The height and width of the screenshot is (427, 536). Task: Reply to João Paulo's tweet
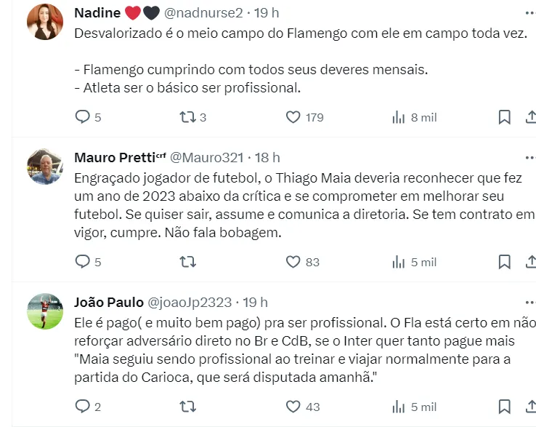pyautogui.click(x=83, y=407)
